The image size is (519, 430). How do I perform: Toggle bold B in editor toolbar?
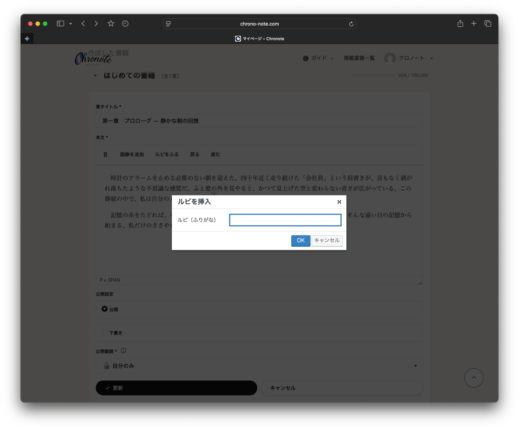click(105, 155)
